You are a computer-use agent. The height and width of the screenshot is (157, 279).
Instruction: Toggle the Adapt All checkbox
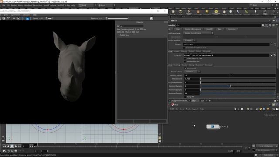[185, 97]
